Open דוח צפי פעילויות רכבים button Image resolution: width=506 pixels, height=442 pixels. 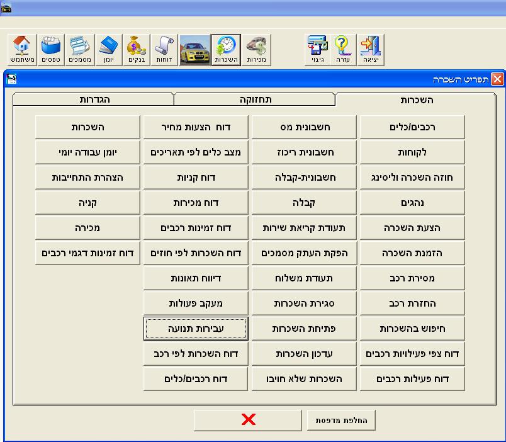412,353
